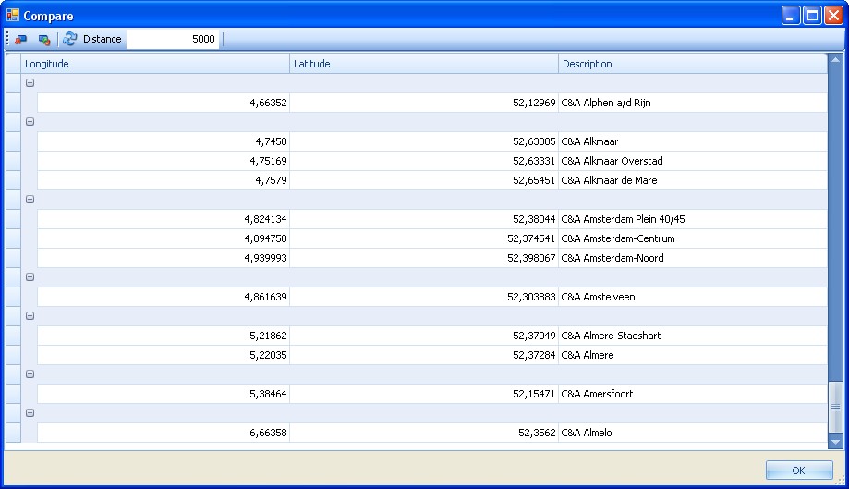Viewport: 849px width, 489px height.
Task: Click longitude value 4,861639
Action: (265, 297)
